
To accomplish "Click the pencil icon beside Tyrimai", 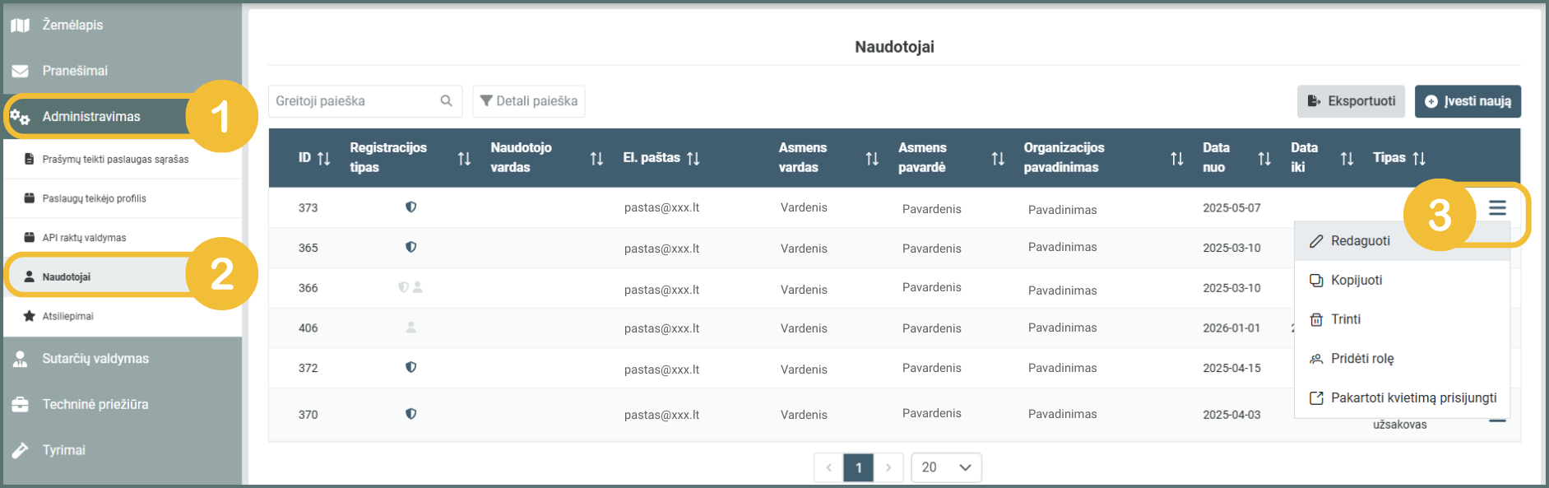I will coord(21,450).
